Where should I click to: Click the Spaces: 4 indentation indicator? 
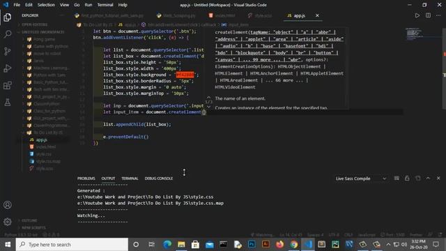point(315,235)
